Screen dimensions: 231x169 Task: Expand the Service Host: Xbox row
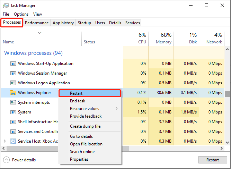coord(5,141)
